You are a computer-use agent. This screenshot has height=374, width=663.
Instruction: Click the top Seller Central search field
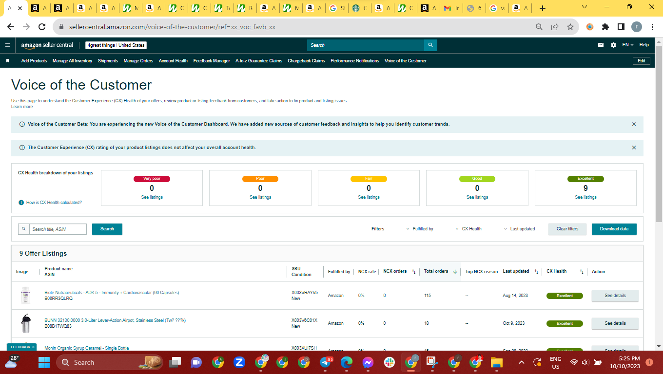click(366, 45)
